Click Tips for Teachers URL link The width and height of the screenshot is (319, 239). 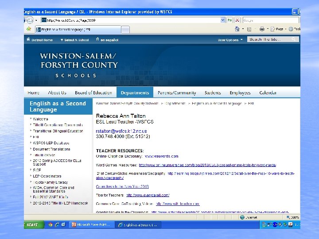(148, 195)
